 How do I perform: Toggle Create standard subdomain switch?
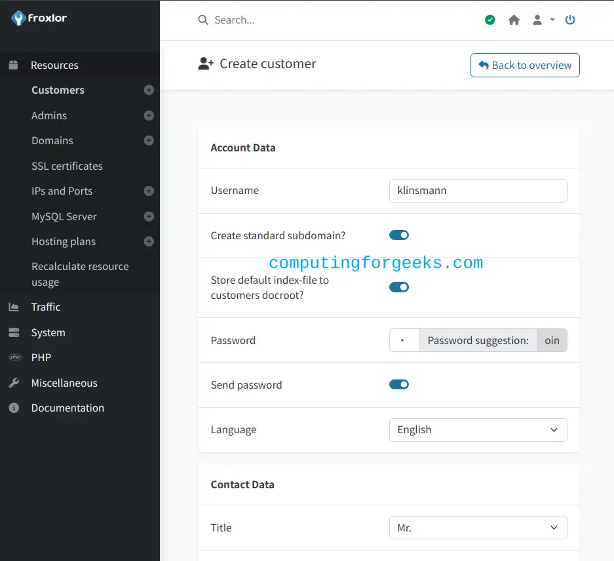[x=398, y=235]
